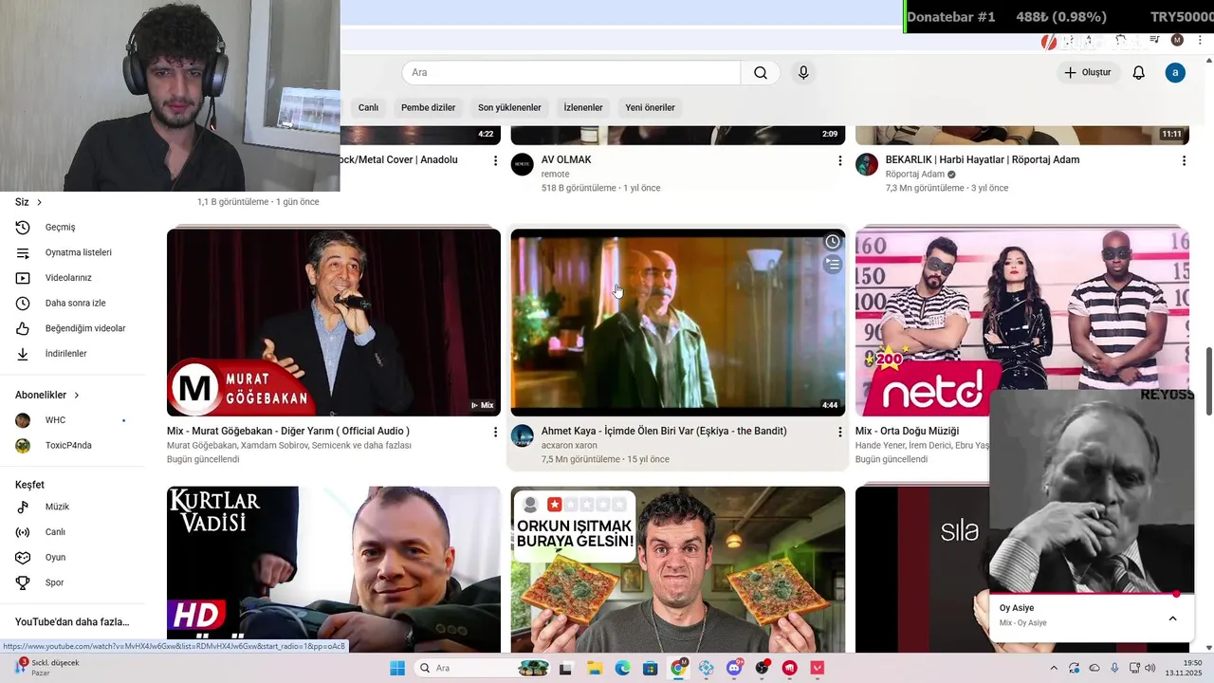Screen dimensions: 1214x683
Task: Expand the Oy Asiye miniplayer chevron
Action: point(1172,618)
